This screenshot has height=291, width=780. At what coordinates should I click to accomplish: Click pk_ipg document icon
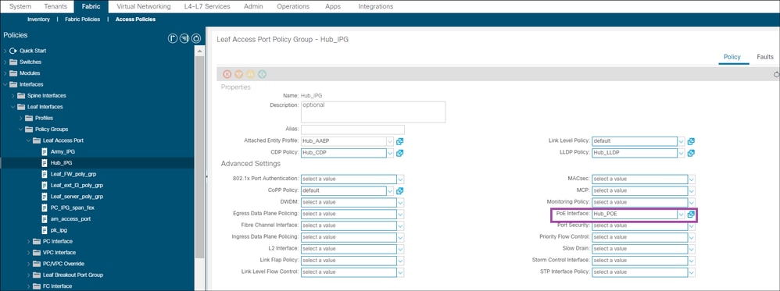(x=45, y=230)
